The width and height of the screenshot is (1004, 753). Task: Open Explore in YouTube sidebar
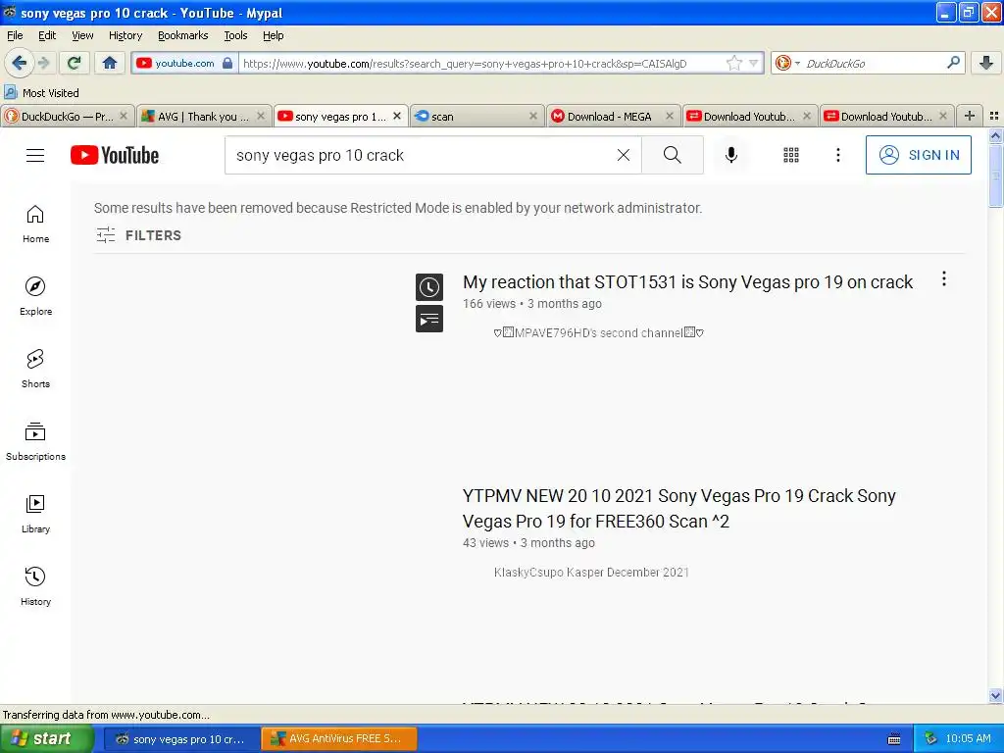[x=35, y=296]
